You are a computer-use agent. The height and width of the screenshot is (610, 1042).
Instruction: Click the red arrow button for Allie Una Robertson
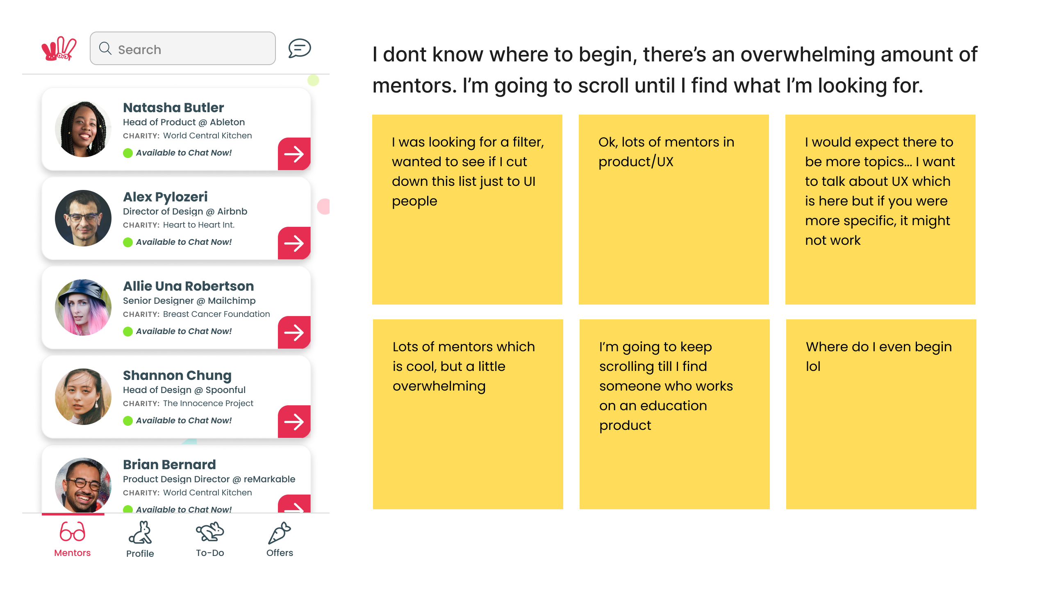pyautogui.click(x=294, y=332)
